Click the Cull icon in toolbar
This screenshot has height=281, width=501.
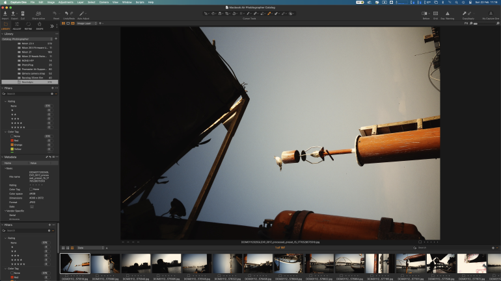tap(23, 13)
